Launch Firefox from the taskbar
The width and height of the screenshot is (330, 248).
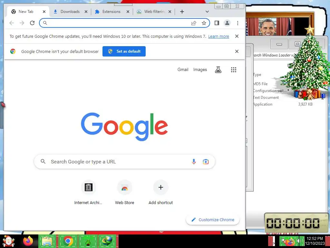click(28, 241)
